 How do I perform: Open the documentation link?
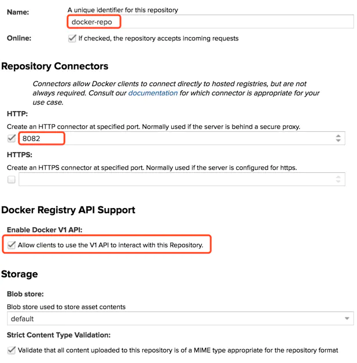click(x=153, y=93)
